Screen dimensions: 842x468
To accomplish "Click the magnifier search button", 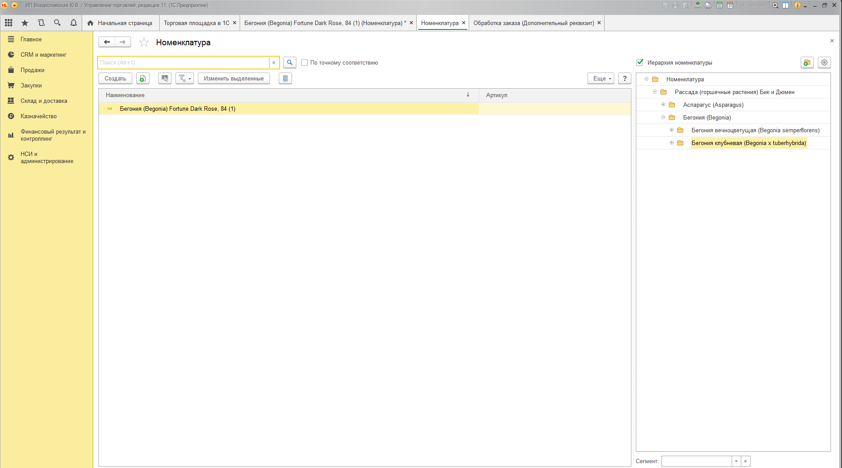I will click(289, 62).
